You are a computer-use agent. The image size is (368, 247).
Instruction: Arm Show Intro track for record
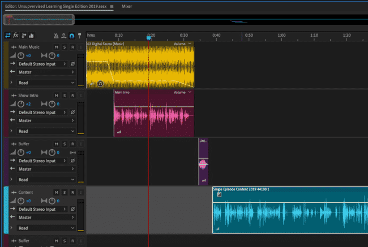[73, 96]
